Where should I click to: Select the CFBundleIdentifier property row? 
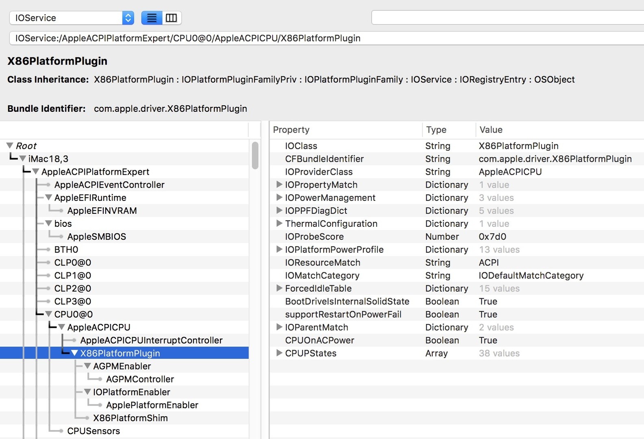pos(457,159)
